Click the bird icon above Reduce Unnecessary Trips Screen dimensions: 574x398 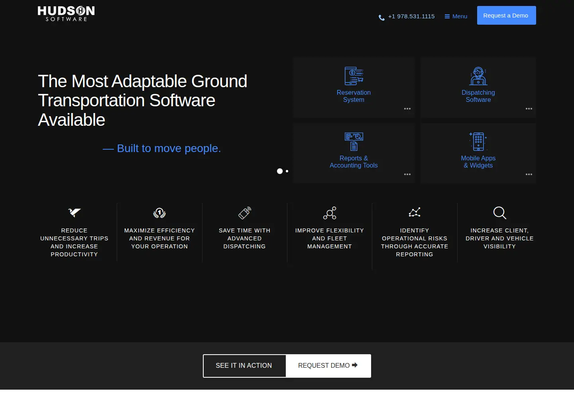[x=74, y=213]
